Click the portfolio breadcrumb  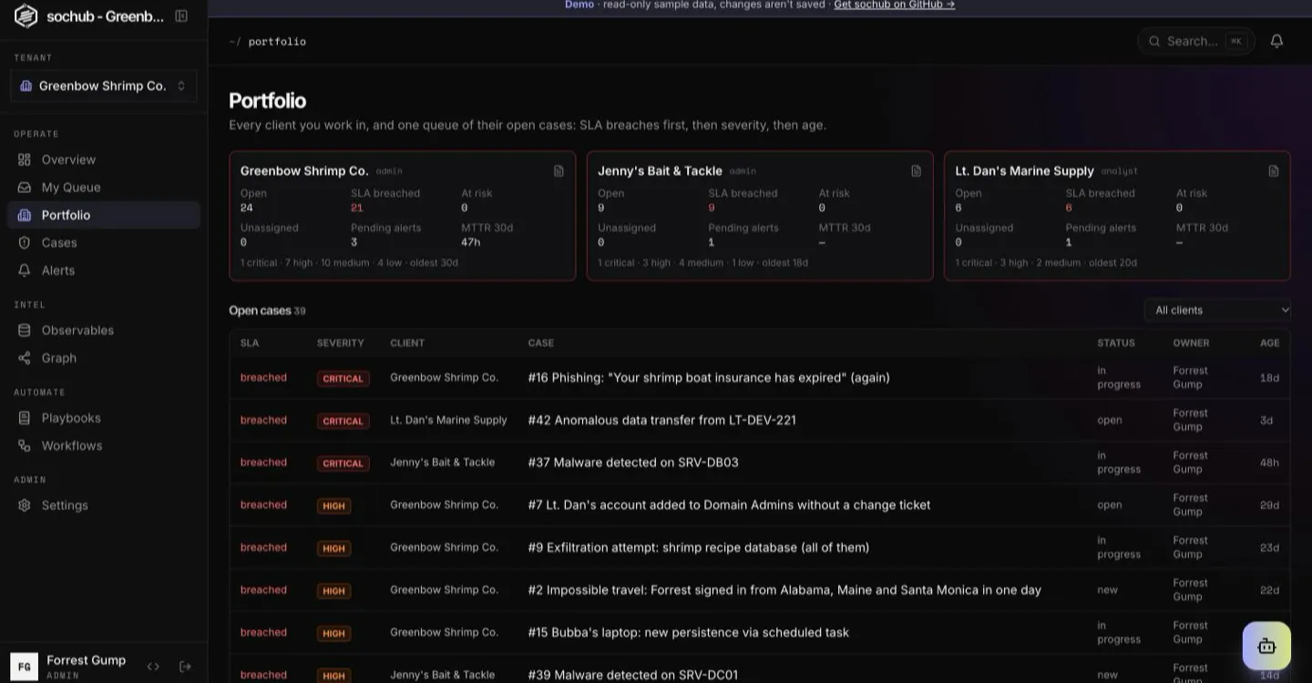tap(277, 42)
